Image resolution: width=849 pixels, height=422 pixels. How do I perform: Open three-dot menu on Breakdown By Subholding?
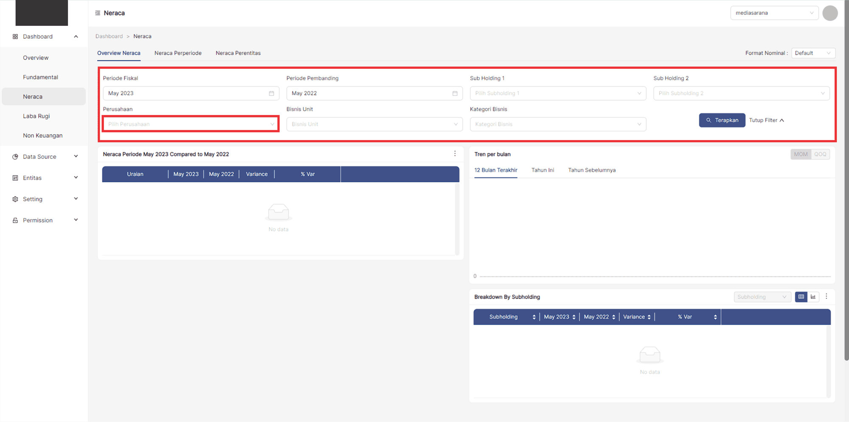point(826,296)
